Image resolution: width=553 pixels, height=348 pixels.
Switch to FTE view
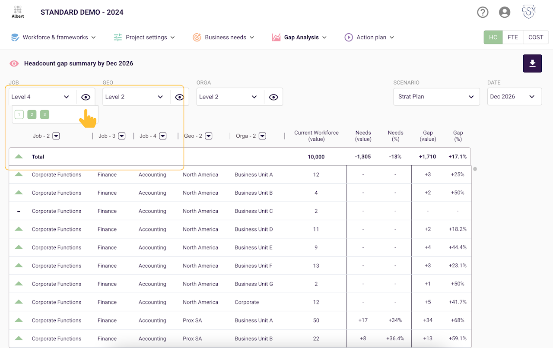pos(513,38)
